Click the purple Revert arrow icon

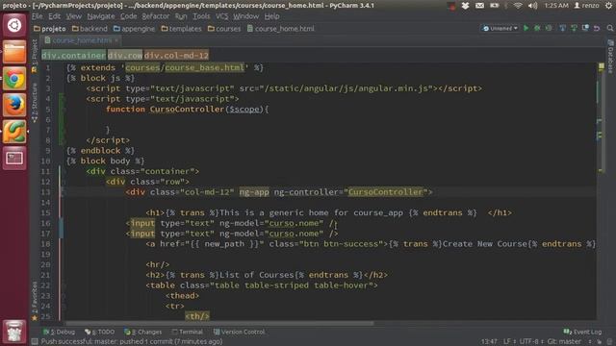(597, 28)
